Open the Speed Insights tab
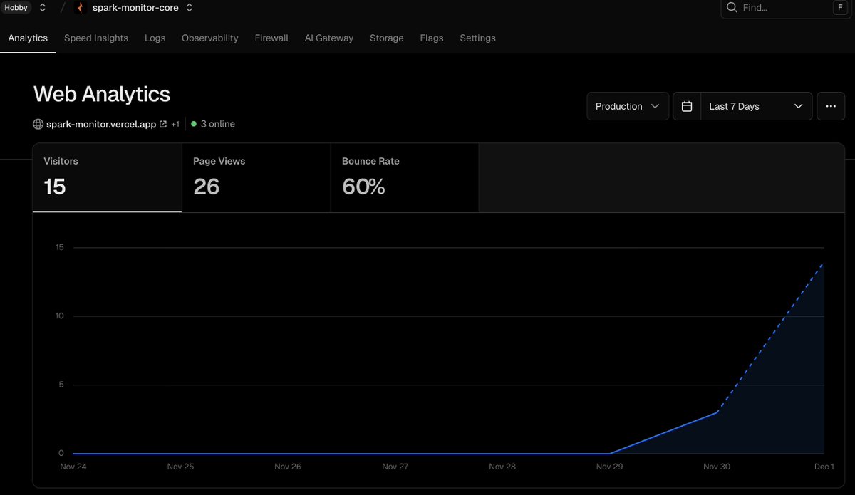855x495 pixels. pyautogui.click(x=96, y=38)
